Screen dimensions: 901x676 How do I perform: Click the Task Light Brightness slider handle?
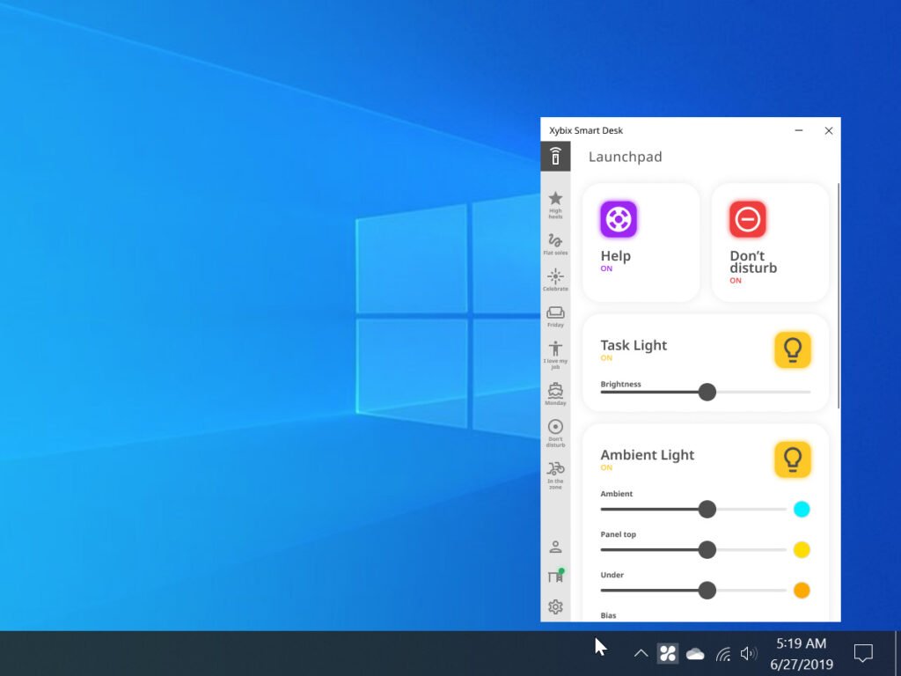(707, 392)
